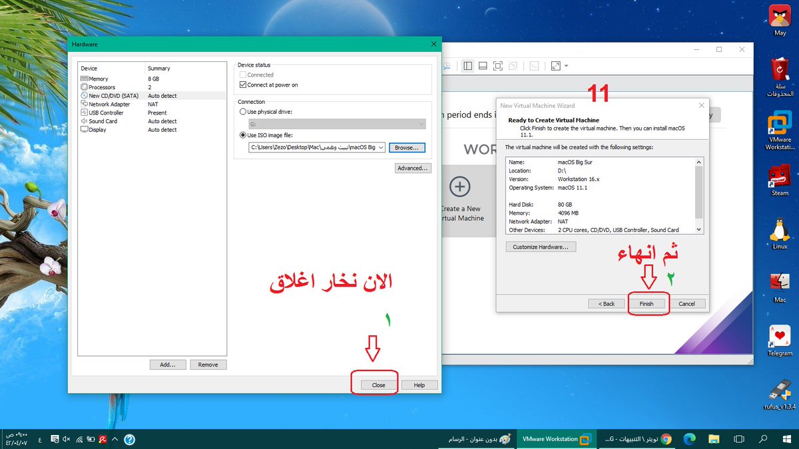The width and height of the screenshot is (799, 449).
Task: Click VMware console view toolbar icon
Action: (534, 66)
